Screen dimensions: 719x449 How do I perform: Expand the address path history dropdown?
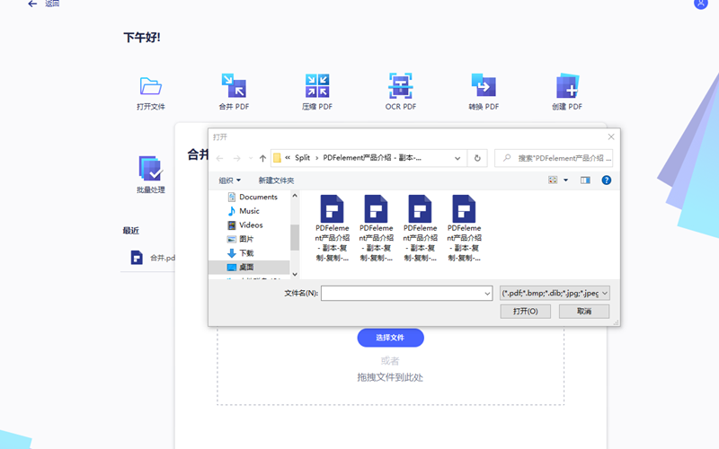(x=457, y=158)
